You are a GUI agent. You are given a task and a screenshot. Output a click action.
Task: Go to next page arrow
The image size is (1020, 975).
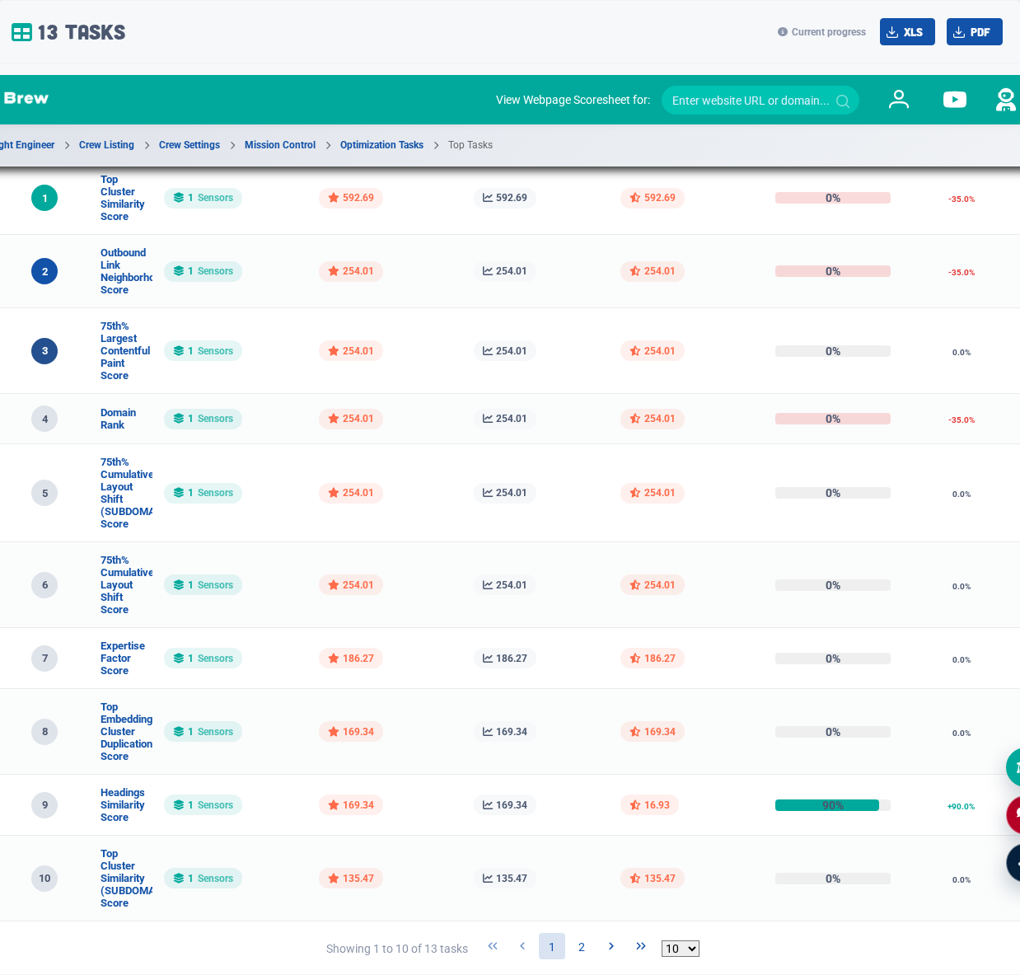tap(611, 946)
